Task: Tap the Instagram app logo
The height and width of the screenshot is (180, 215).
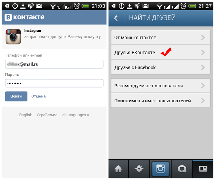Action: [13, 37]
